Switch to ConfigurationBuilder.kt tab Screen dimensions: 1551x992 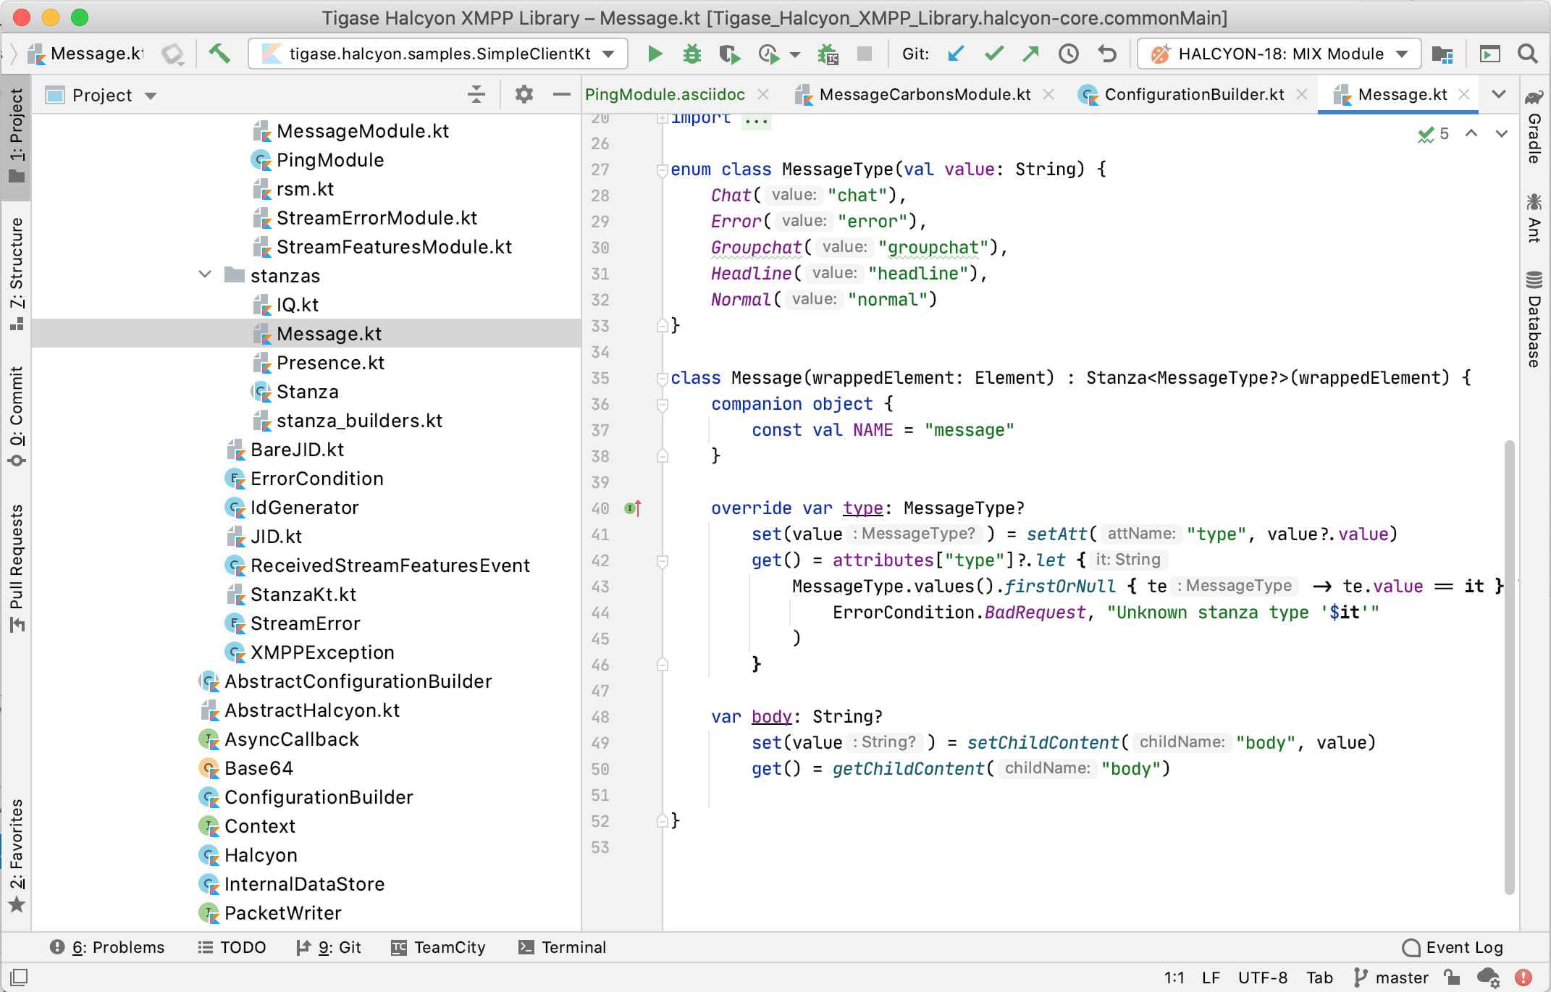click(1193, 95)
